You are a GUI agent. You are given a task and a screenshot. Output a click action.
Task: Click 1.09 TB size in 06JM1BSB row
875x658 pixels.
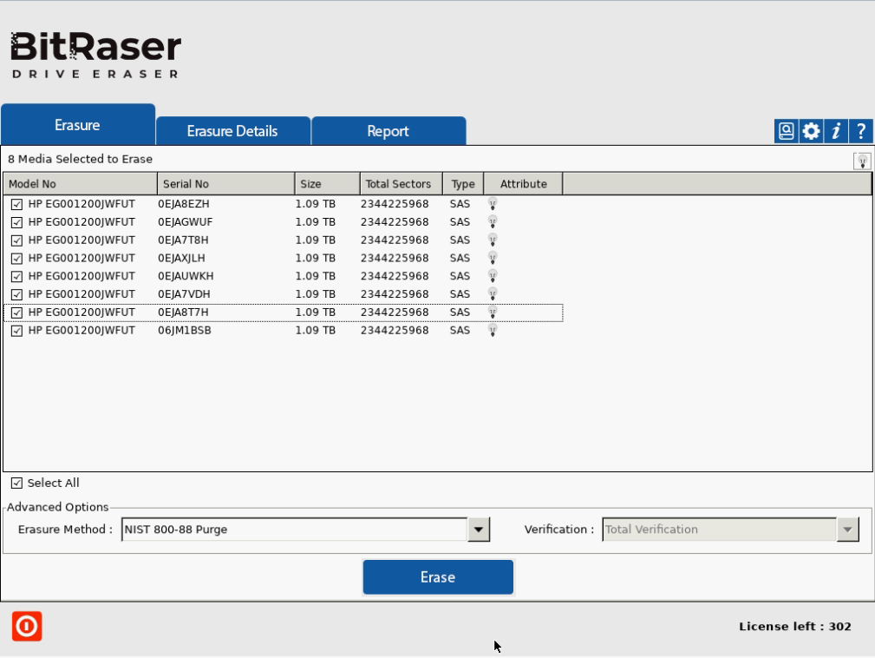click(x=316, y=330)
